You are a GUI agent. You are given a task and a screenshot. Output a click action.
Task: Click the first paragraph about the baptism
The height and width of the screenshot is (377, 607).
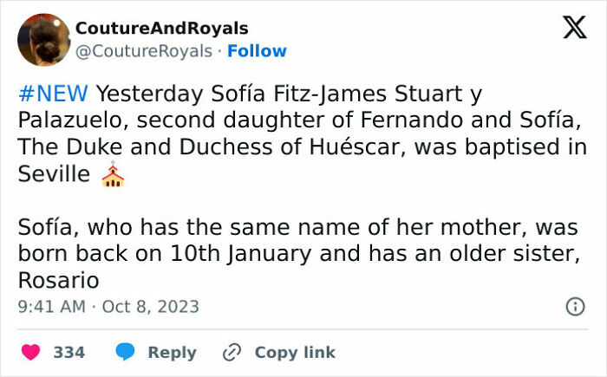(x=295, y=133)
